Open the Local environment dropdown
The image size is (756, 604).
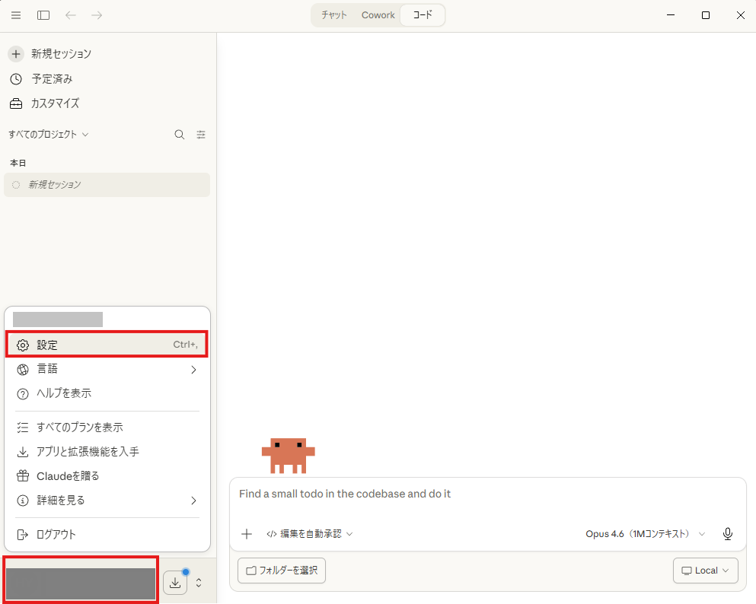pyautogui.click(x=705, y=571)
